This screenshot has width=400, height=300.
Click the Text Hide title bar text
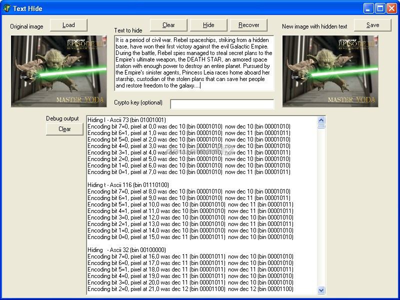tap(27, 8)
